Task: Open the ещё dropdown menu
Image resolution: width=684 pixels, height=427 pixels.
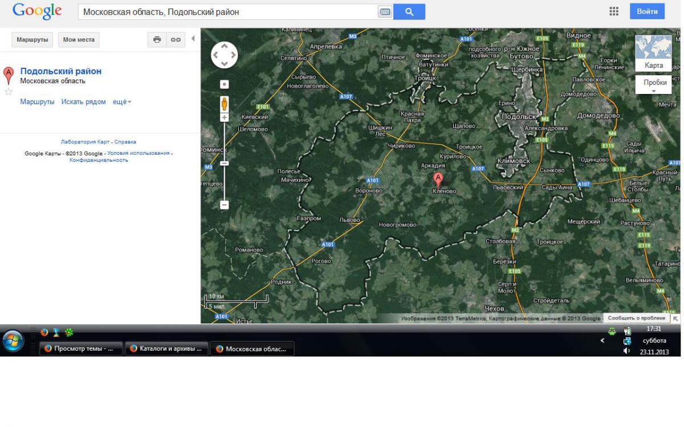Action: [x=122, y=102]
